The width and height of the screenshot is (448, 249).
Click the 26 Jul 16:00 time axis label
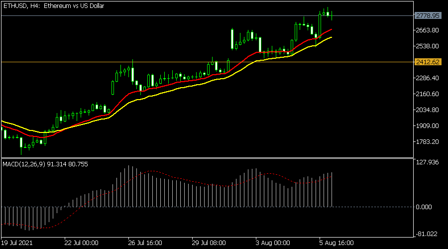(145, 243)
